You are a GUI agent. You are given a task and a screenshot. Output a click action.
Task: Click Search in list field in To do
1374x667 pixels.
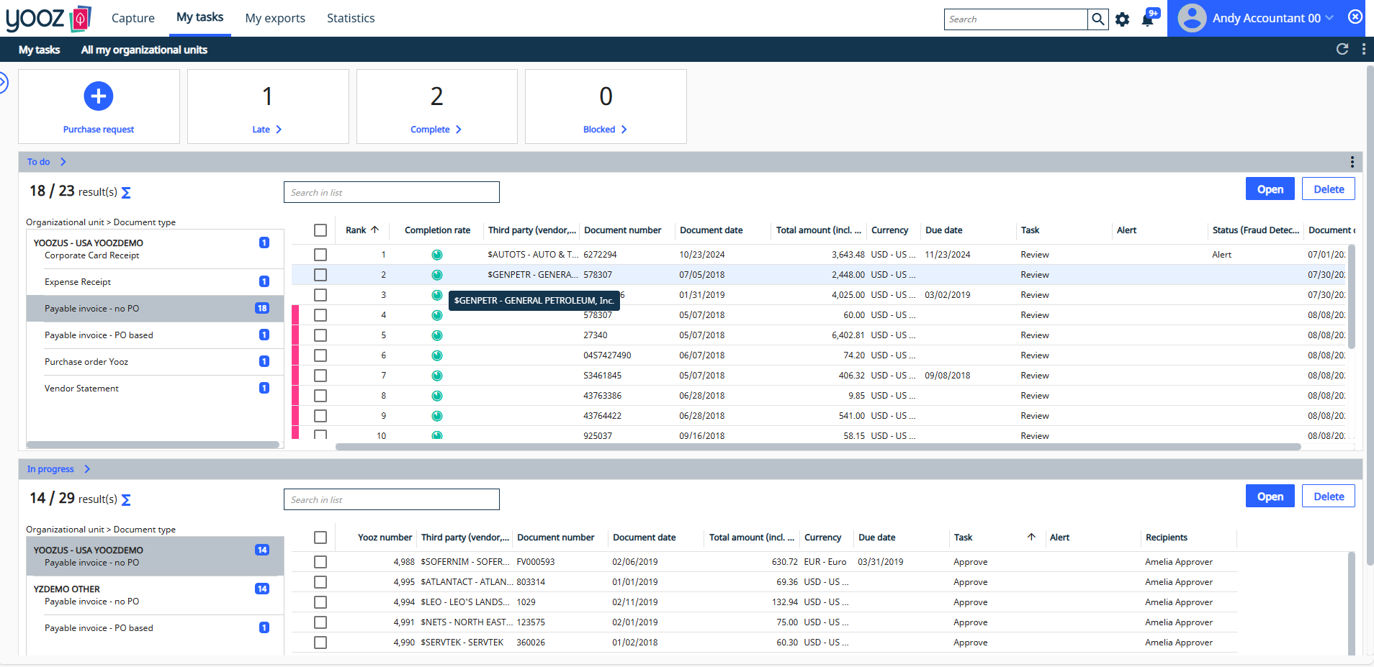pos(391,192)
